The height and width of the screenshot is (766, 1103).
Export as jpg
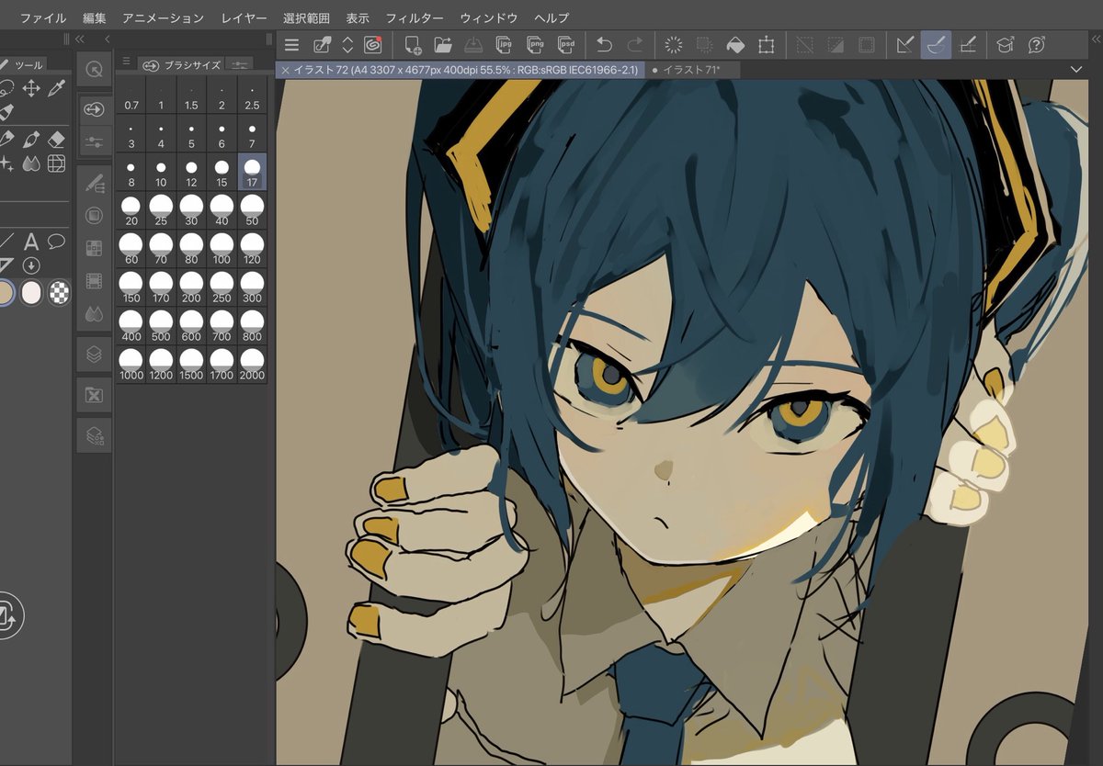point(504,44)
